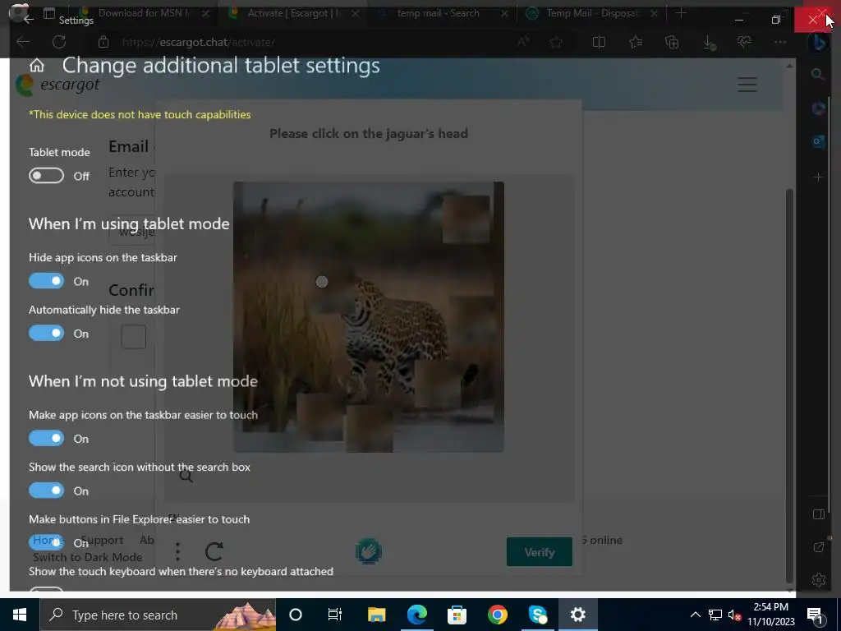
Task: Open Google Chrome from the taskbar
Action: click(x=497, y=615)
